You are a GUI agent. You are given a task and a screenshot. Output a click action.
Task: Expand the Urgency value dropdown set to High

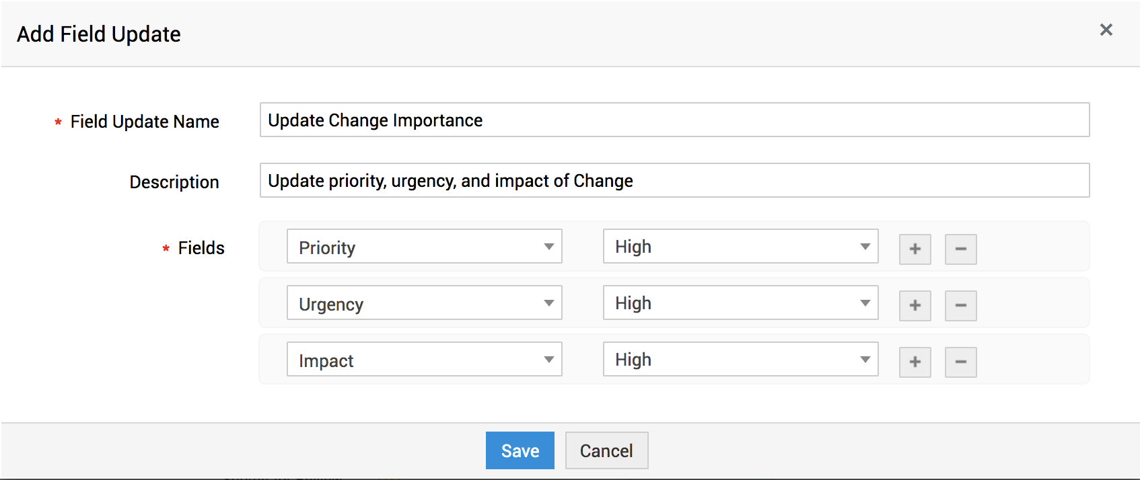click(x=740, y=303)
